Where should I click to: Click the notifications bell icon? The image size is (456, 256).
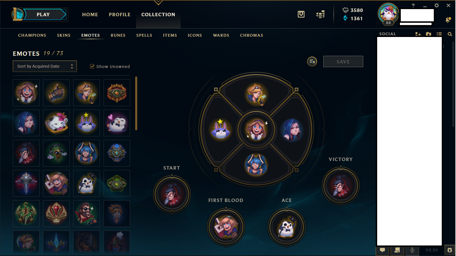pyautogui.click(x=448, y=20)
